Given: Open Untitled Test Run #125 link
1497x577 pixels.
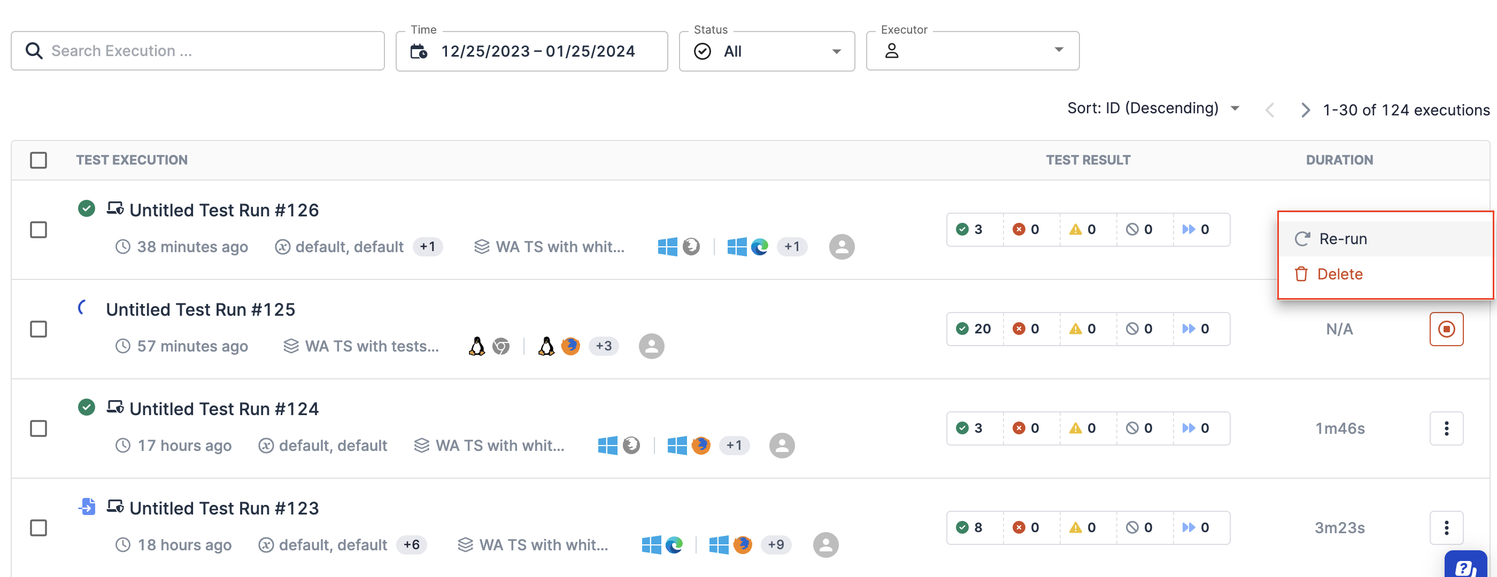Looking at the screenshot, I should 200,309.
